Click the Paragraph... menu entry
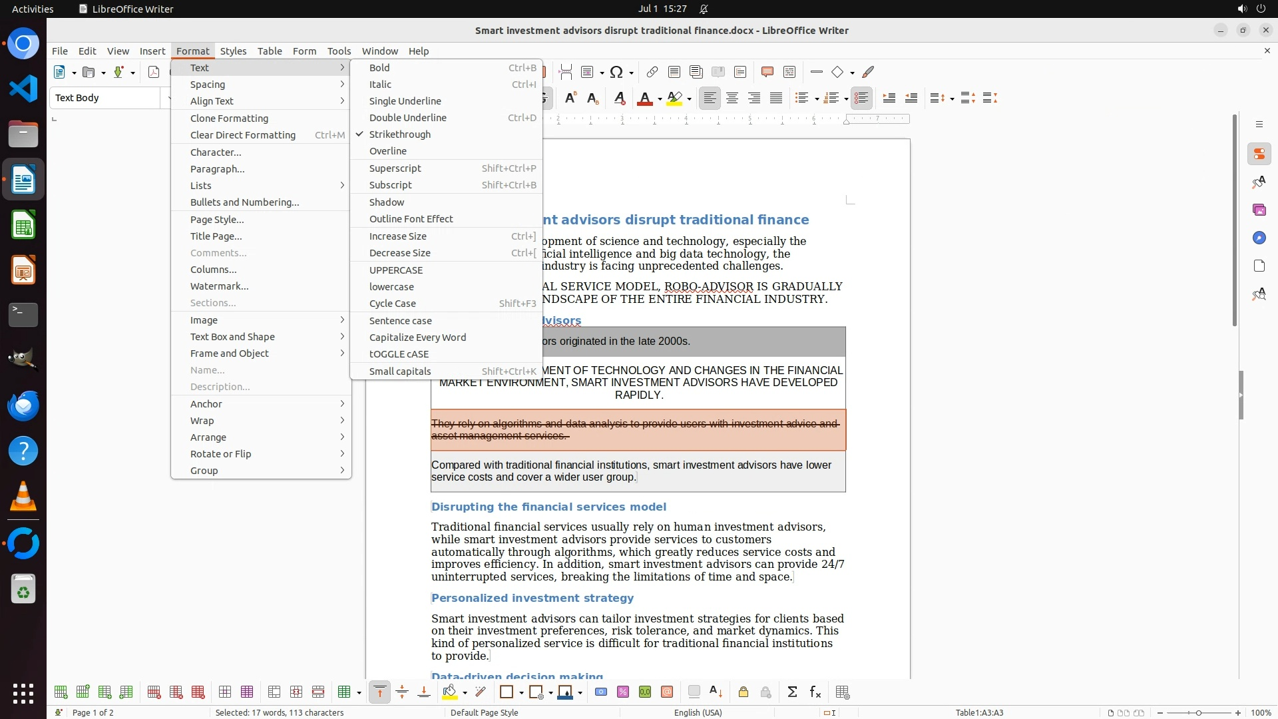The image size is (1278, 719). tap(217, 169)
